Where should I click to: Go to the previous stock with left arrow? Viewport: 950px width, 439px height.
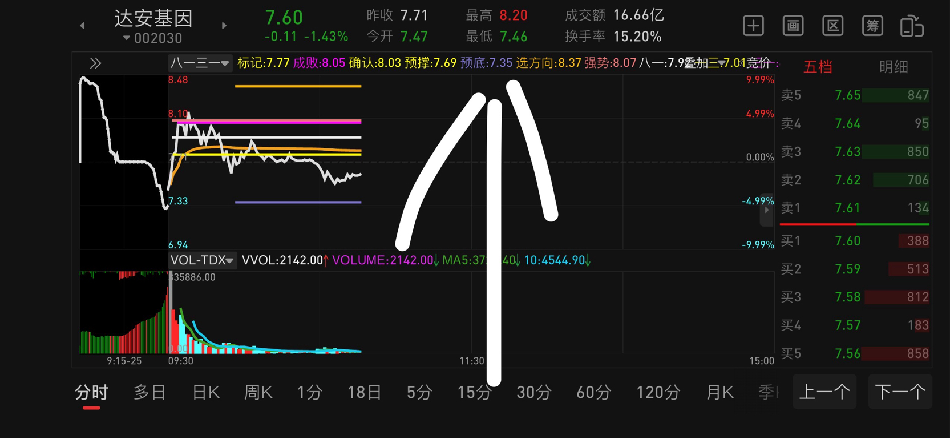point(82,26)
